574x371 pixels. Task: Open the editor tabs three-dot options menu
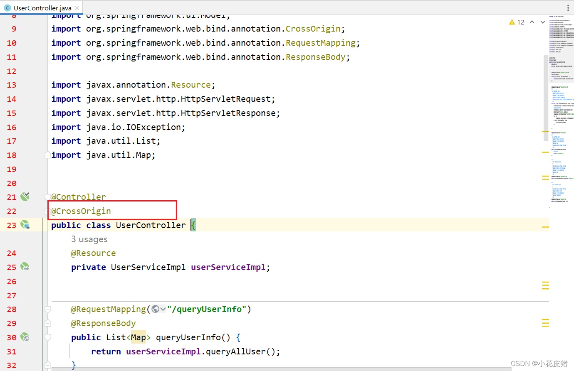point(568,8)
